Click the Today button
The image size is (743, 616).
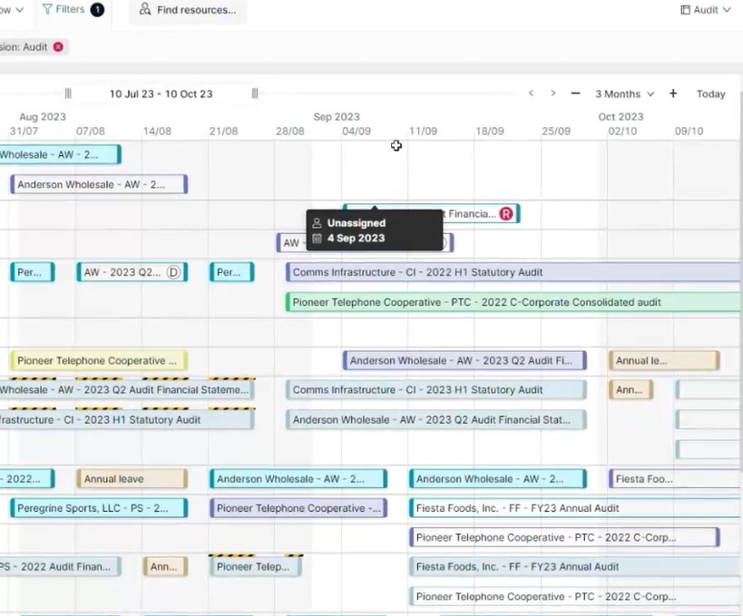tap(710, 93)
